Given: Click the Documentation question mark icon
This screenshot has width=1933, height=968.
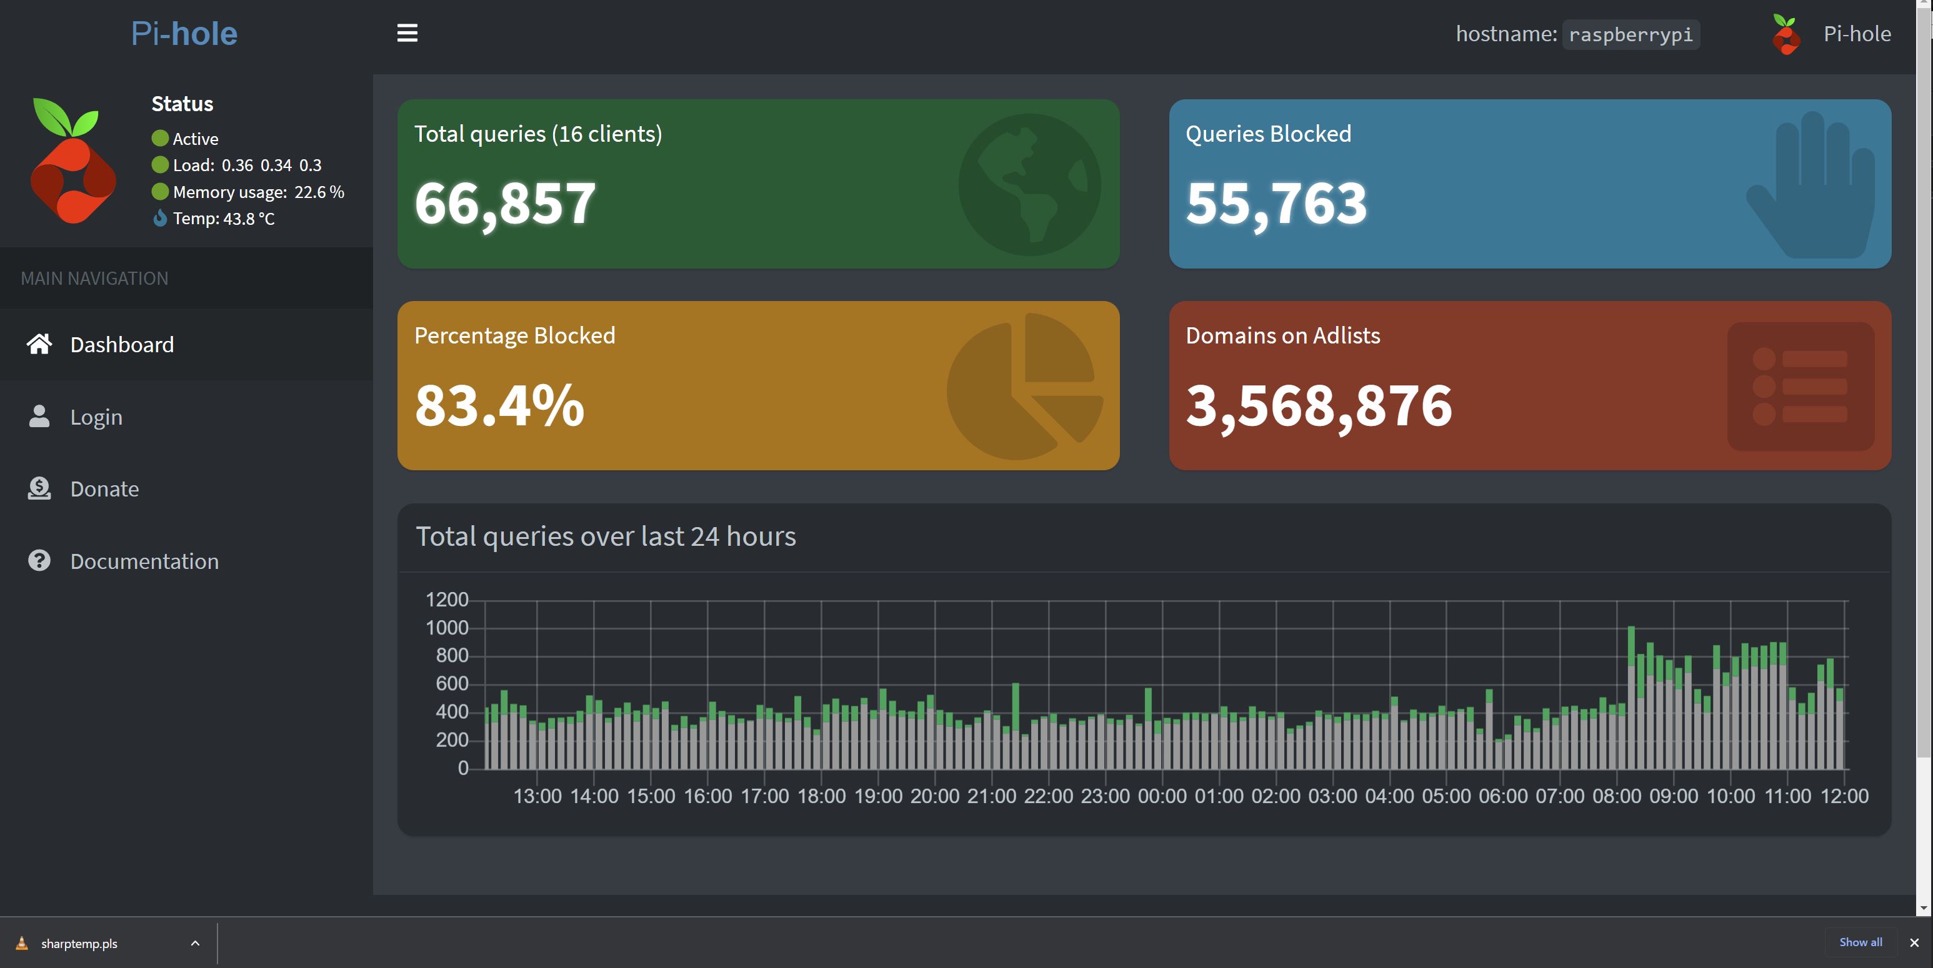Looking at the screenshot, I should 39,560.
